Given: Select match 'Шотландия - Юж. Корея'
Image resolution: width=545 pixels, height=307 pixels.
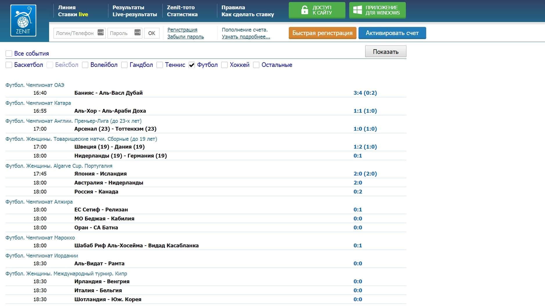Looking at the screenshot, I should click(108, 299).
